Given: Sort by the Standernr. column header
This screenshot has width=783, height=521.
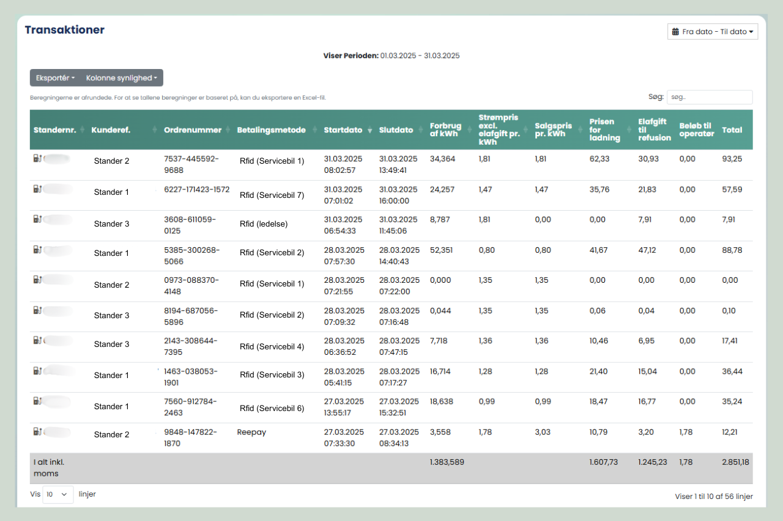Looking at the screenshot, I should click(x=59, y=130).
